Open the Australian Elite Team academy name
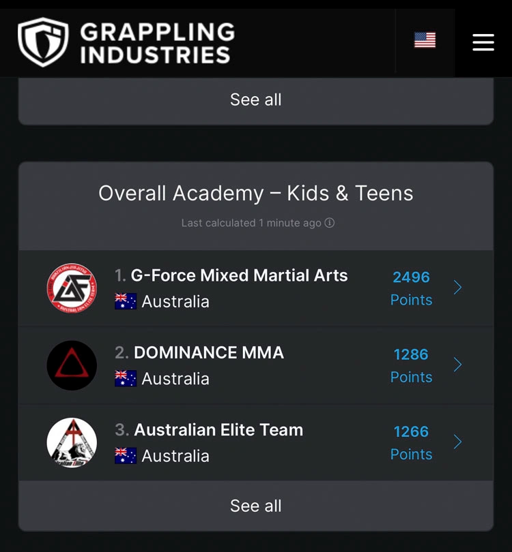The height and width of the screenshot is (552, 512). [218, 430]
